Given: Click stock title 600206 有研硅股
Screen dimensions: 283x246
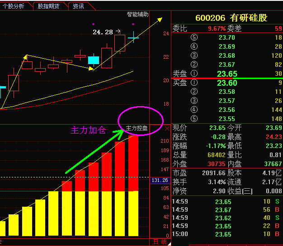Looking at the screenshot, I should [231, 18].
